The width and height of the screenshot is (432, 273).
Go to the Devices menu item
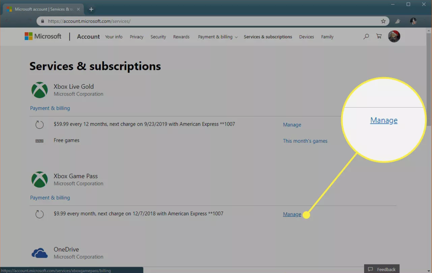(x=306, y=37)
